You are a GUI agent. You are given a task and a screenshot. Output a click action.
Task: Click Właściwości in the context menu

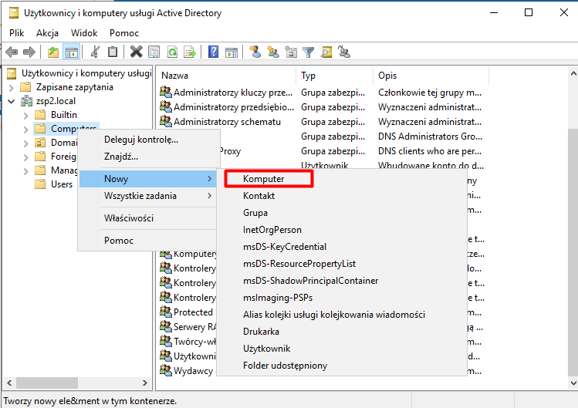pyautogui.click(x=129, y=218)
